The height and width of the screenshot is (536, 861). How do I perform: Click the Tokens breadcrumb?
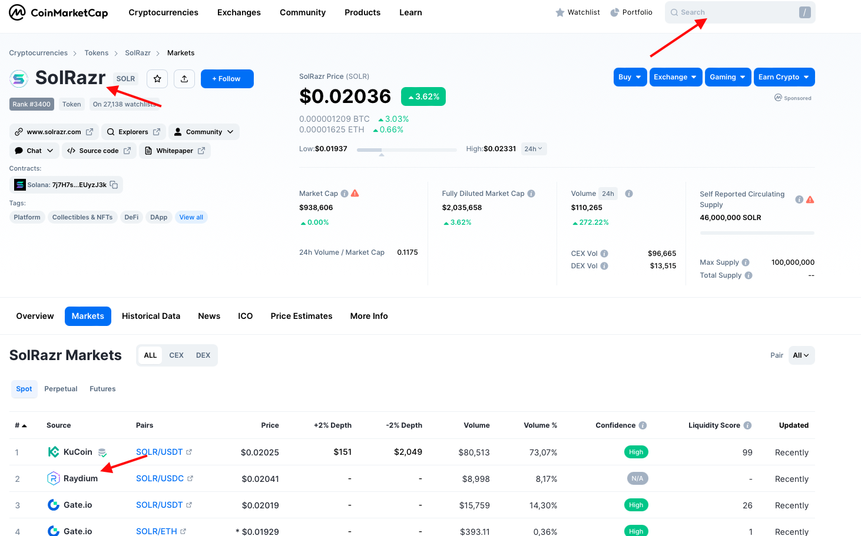[x=97, y=53]
